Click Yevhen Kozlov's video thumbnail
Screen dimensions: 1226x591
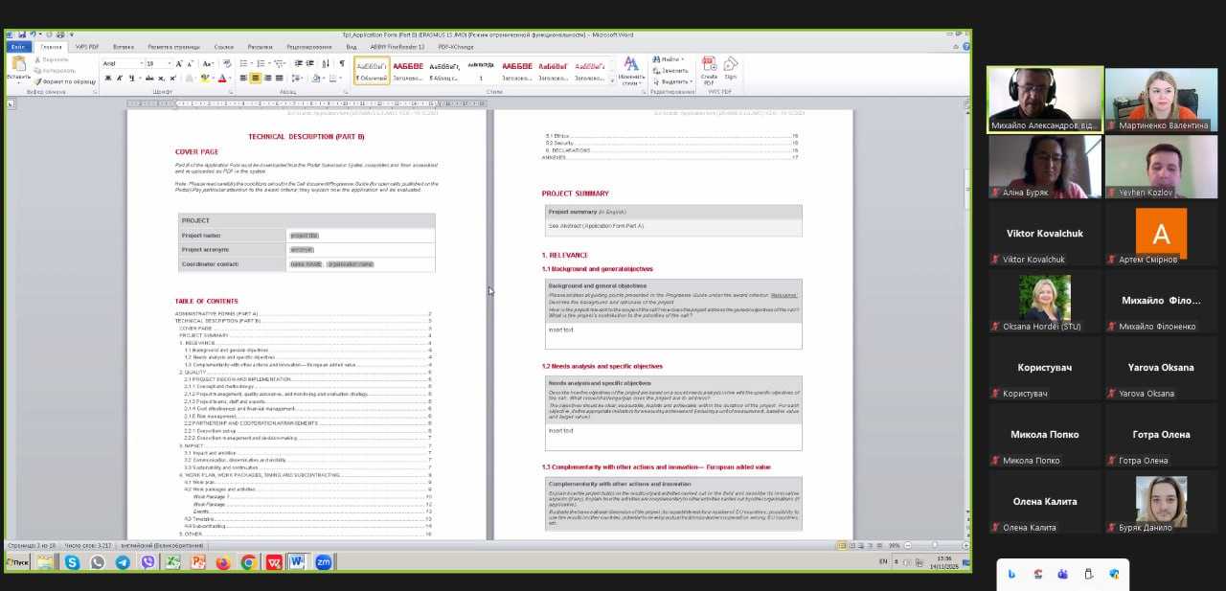click(x=1160, y=167)
